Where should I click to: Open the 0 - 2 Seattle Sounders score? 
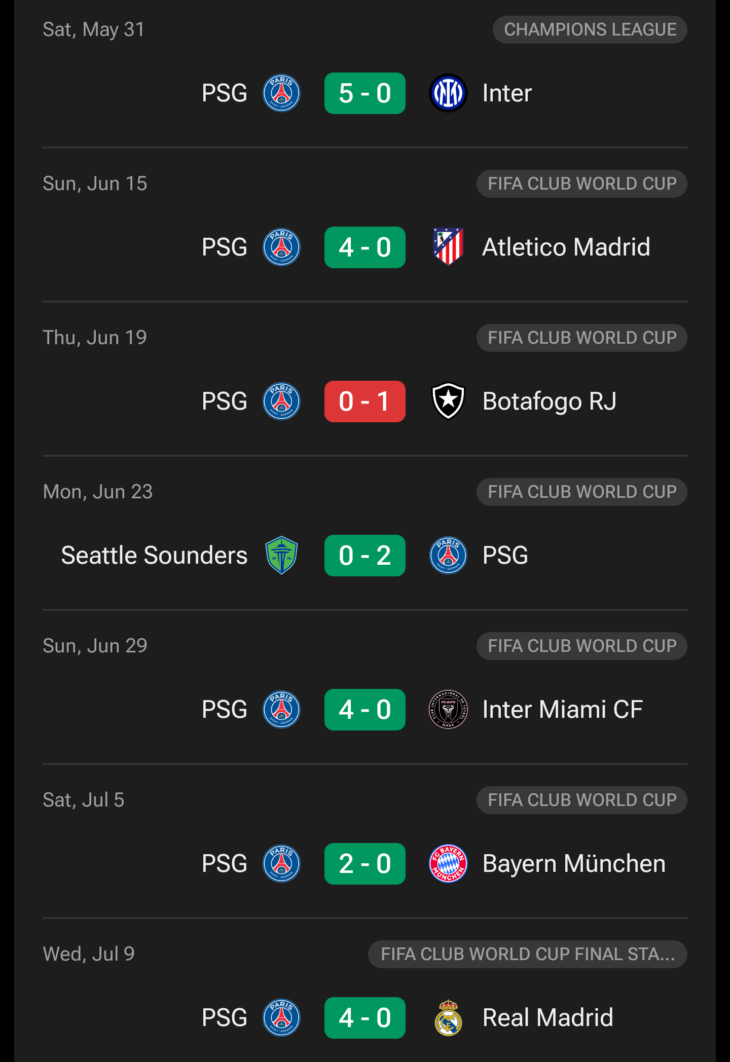(x=365, y=556)
